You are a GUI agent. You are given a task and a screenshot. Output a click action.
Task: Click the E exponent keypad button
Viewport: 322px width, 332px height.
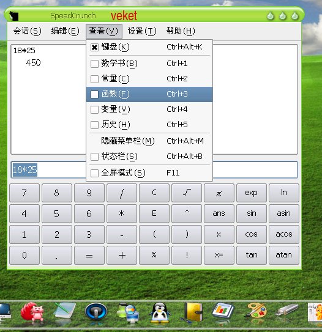click(154, 213)
